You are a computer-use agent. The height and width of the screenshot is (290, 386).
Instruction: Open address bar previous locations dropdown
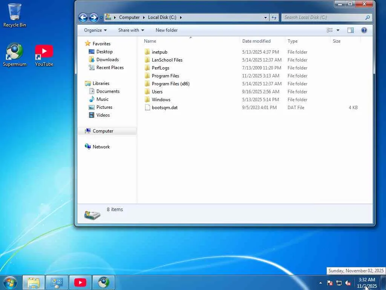point(265,17)
